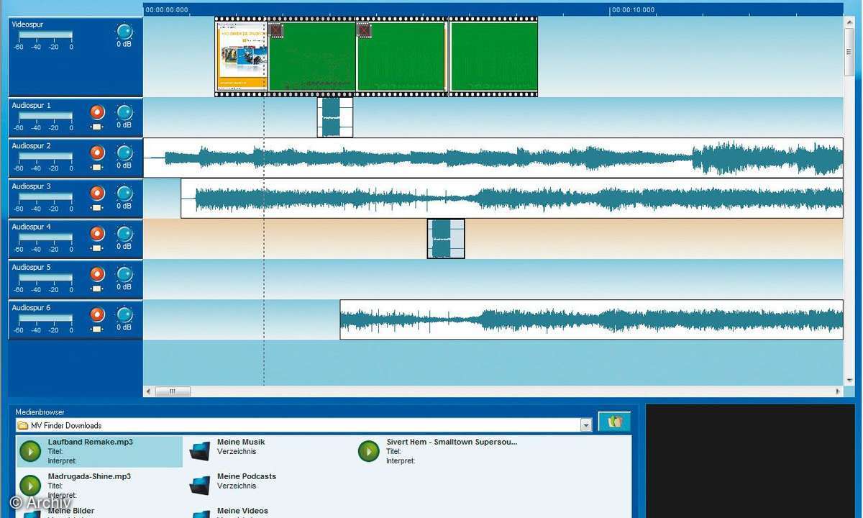Play preview of Sivert Hem Smalltown track
The height and width of the screenshot is (518, 863).
point(369,451)
